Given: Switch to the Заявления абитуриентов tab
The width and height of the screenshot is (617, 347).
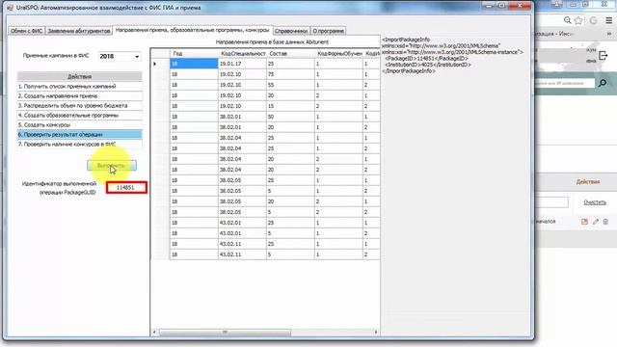Looking at the screenshot, I should coord(79,31).
